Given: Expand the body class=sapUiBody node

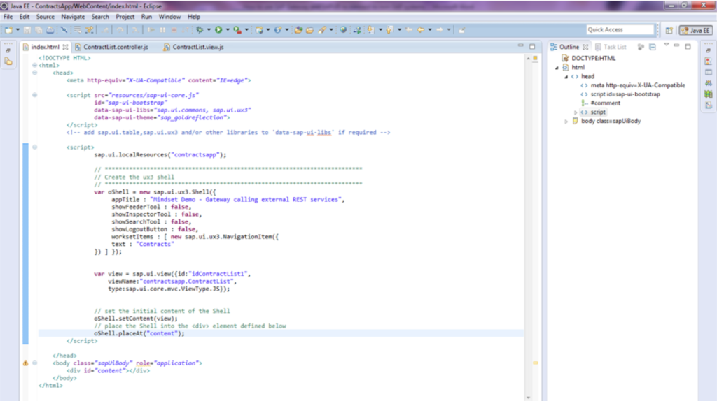Looking at the screenshot, I should pos(566,122).
